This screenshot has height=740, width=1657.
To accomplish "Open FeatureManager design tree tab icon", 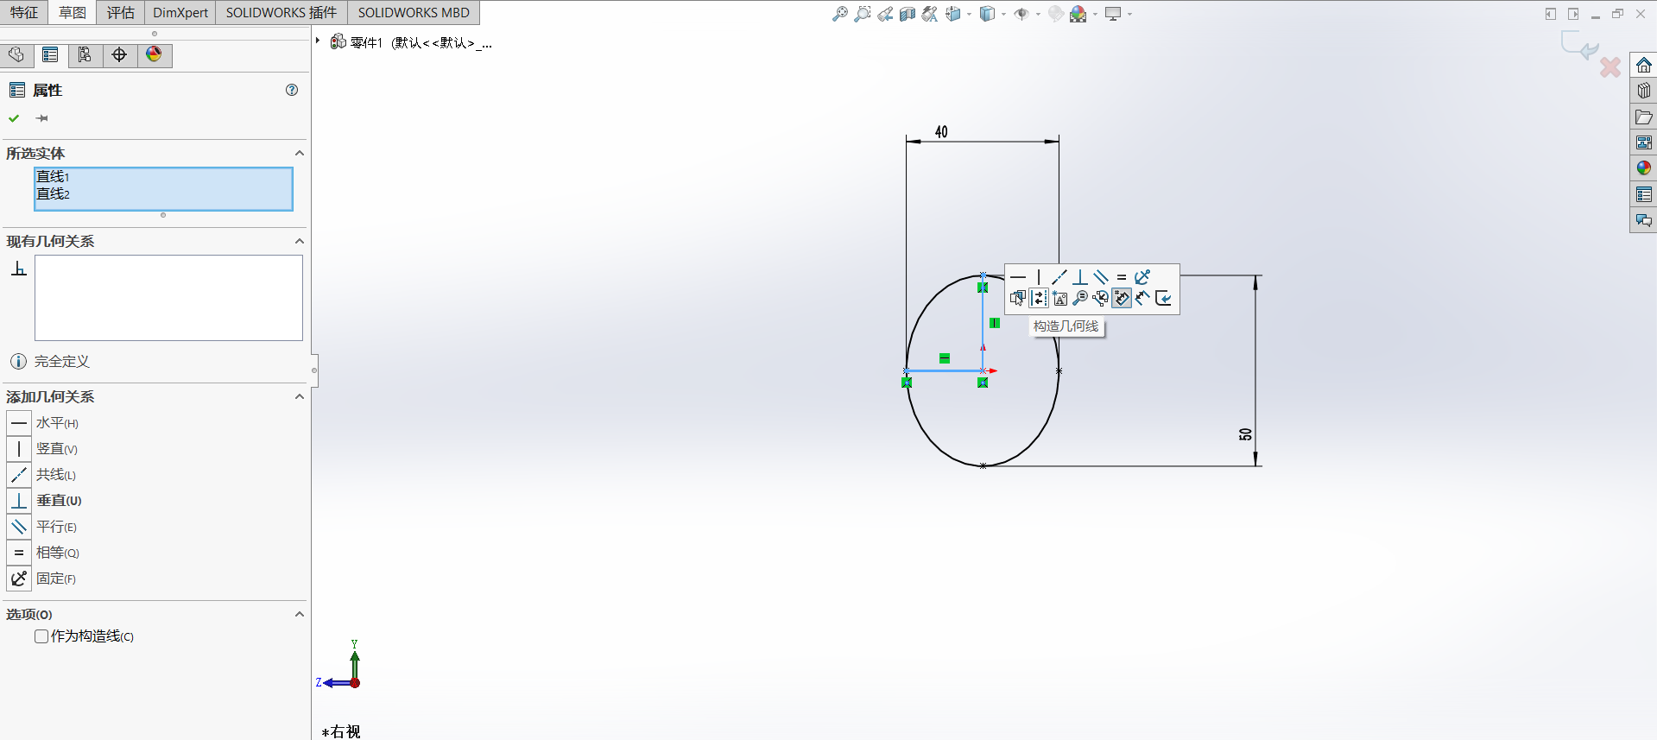I will point(16,55).
